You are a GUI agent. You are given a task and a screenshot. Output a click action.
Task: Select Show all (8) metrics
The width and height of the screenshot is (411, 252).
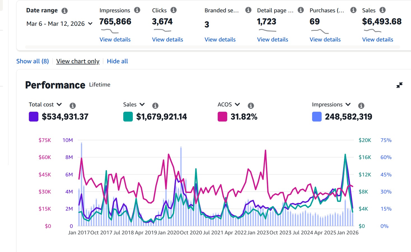click(32, 61)
